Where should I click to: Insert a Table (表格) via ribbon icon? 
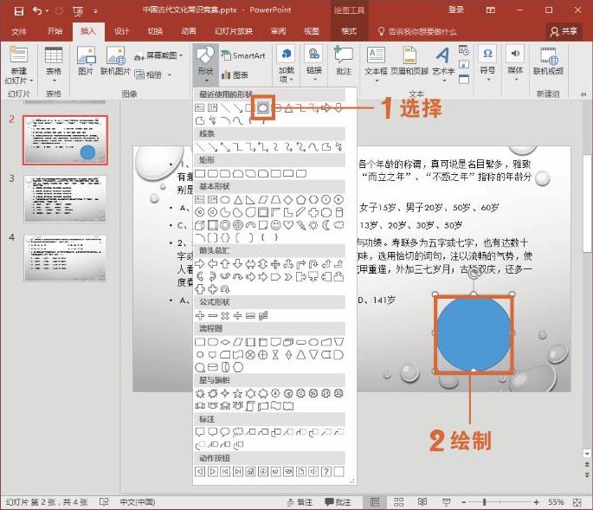click(54, 65)
